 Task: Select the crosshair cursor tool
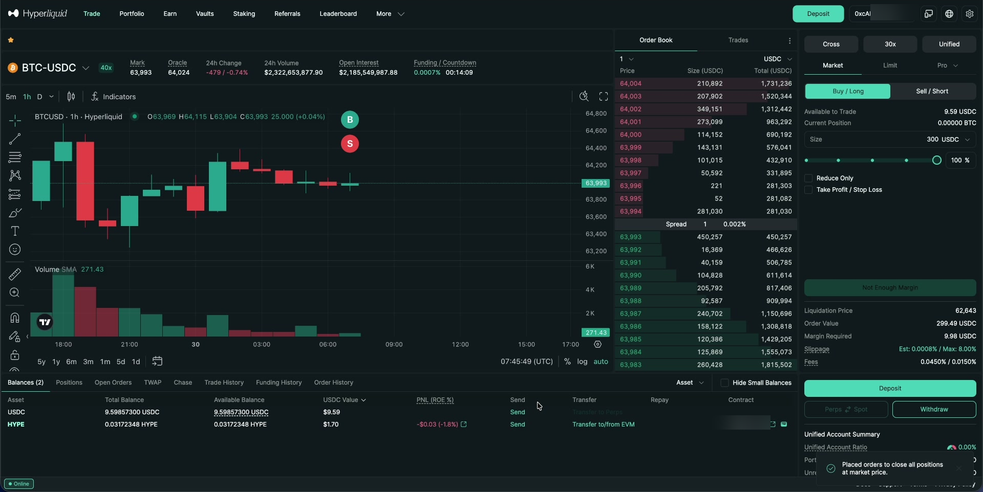point(15,121)
